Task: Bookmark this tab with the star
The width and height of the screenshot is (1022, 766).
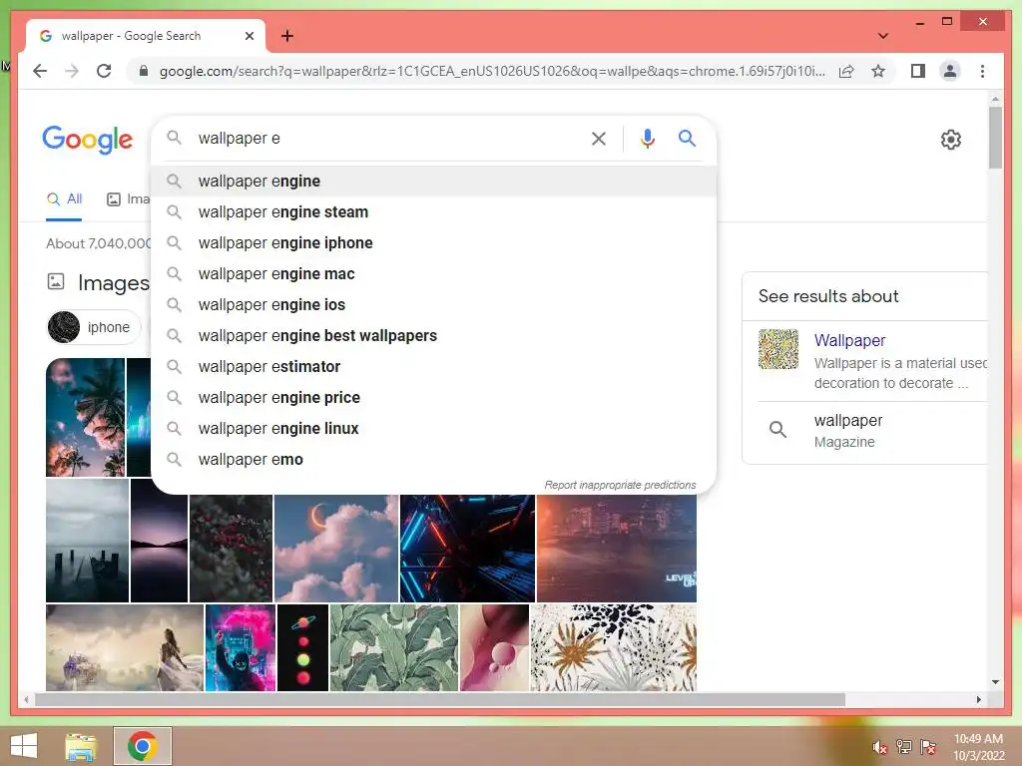Action: point(878,71)
